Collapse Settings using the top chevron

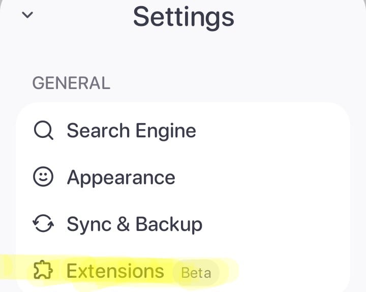(28, 15)
